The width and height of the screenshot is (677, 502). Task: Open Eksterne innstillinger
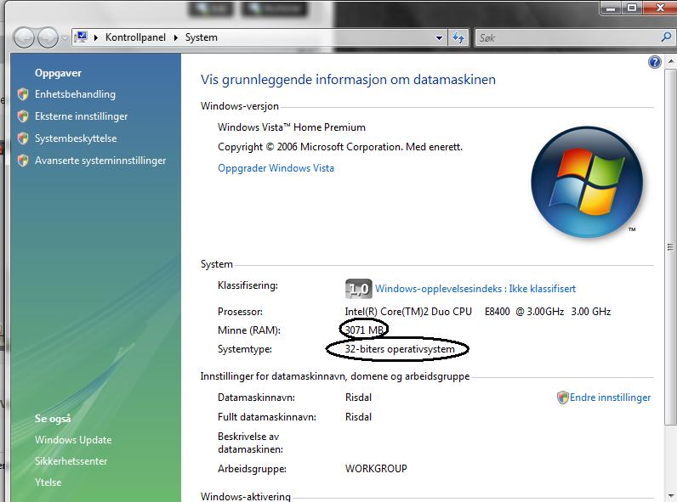click(81, 116)
